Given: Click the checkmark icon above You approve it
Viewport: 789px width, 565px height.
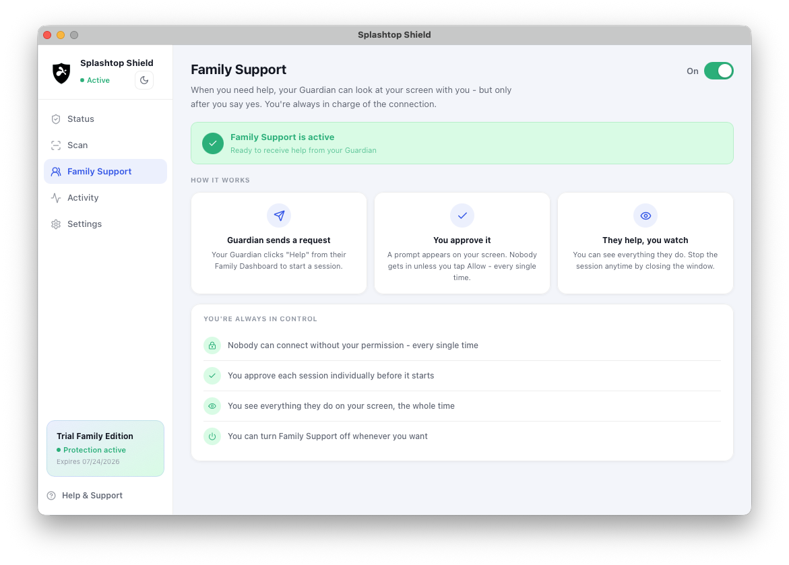Looking at the screenshot, I should 462,215.
